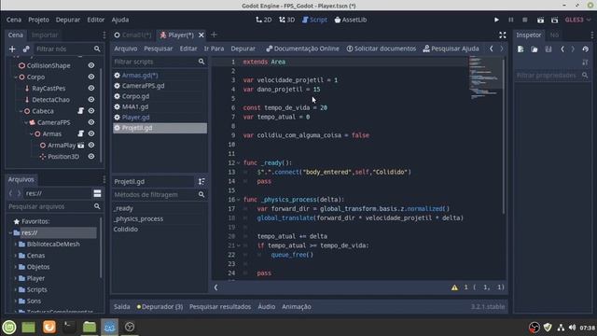This screenshot has width=597, height=336.
Task: Toggle visibility of CameraFPS node
Action: click(x=91, y=122)
